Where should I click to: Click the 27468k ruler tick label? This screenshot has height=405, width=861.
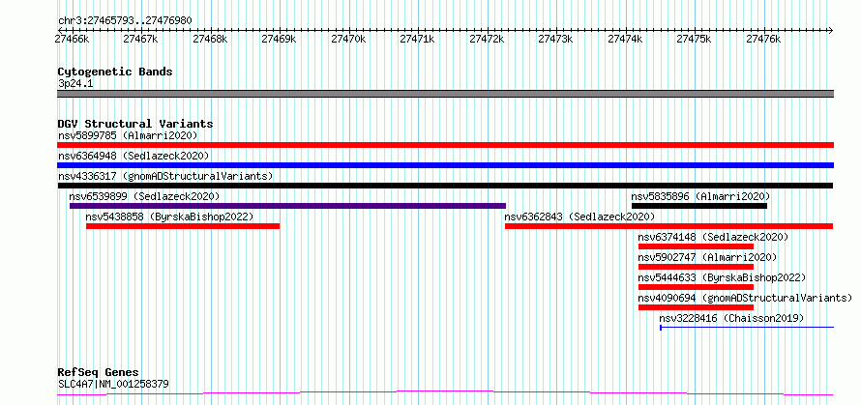pos(210,39)
